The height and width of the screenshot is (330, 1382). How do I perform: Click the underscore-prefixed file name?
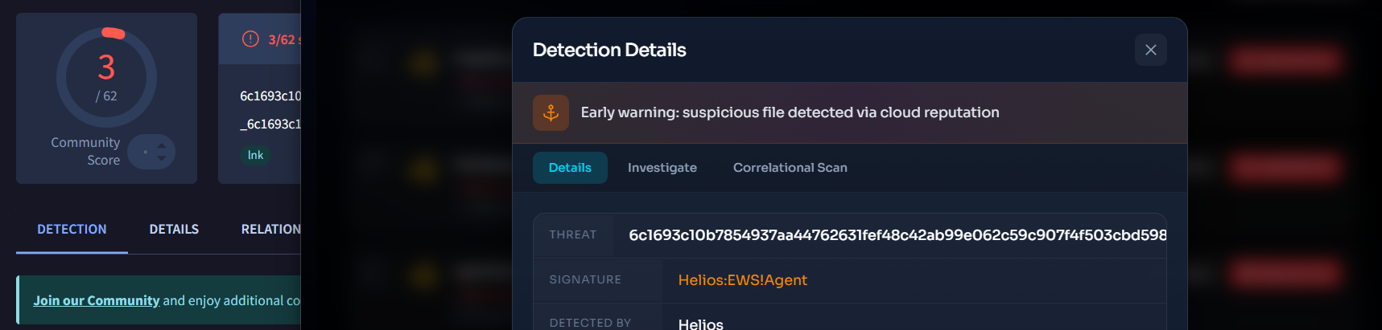point(270,124)
